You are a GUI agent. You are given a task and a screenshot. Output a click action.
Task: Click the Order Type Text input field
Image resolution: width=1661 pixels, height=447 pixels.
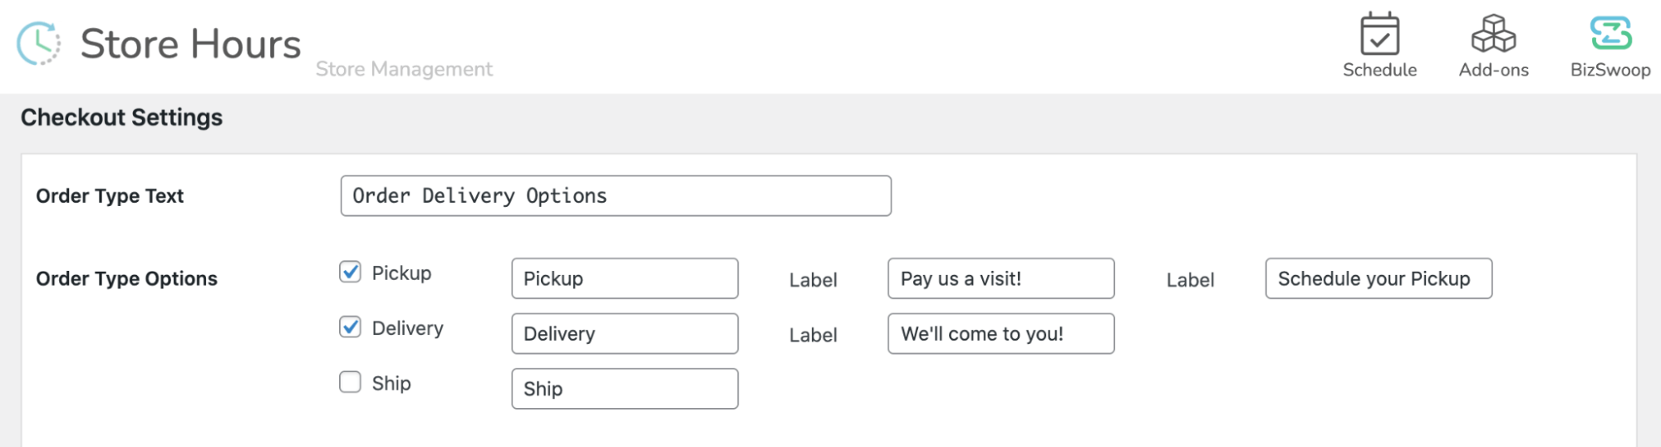pos(616,196)
